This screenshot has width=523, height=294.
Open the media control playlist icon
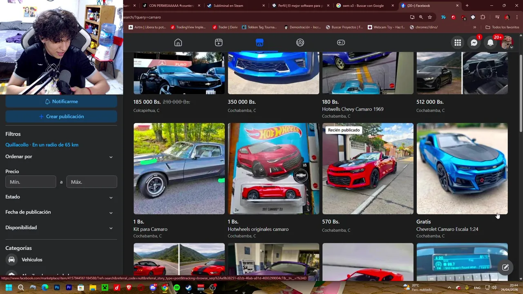pos(497,17)
